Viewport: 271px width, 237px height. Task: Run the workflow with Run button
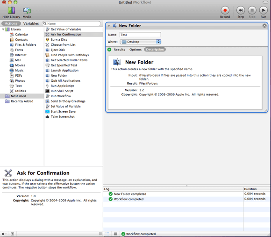(264, 10)
